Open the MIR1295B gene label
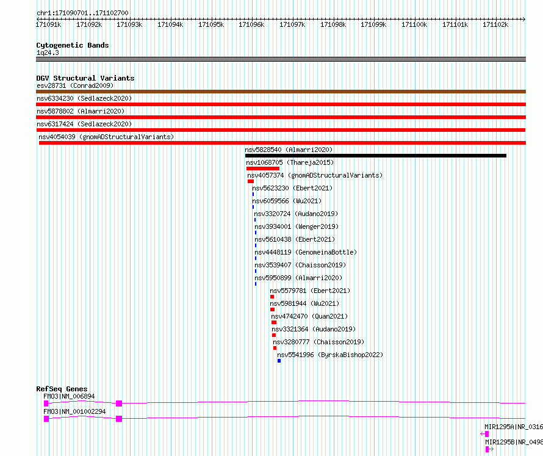 click(x=514, y=442)
